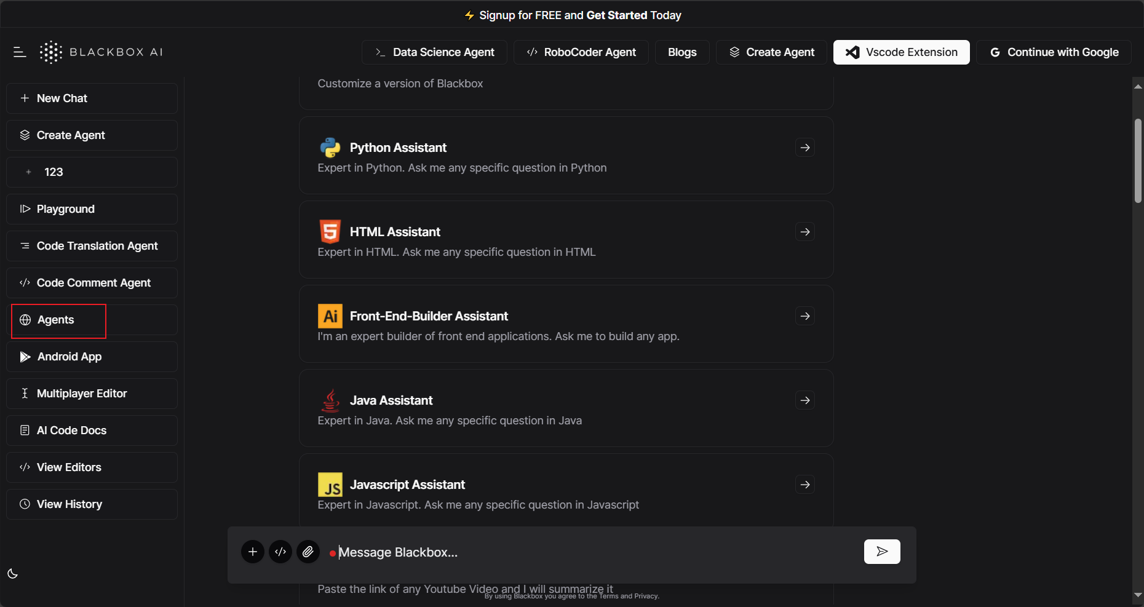Screen dimensions: 1144x607
Task: Start a New Chat
Action: click(x=92, y=98)
